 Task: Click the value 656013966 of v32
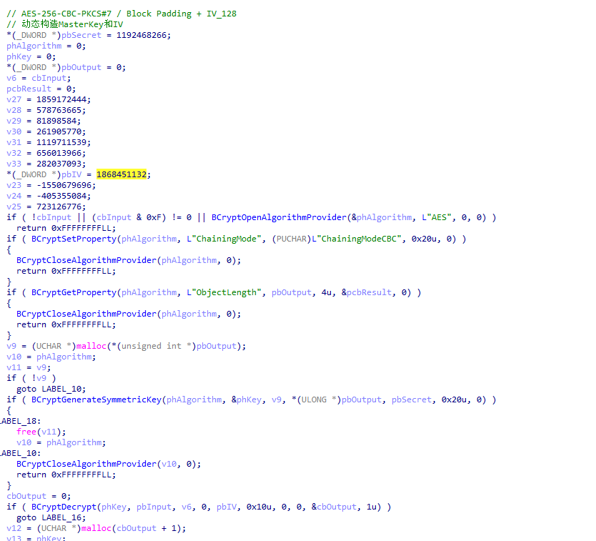[x=59, y=153]
